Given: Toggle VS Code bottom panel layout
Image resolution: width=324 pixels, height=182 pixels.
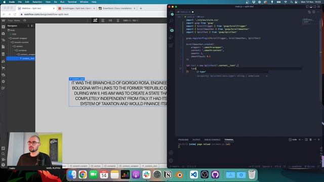Looking at the screenshot, I should (311, 7).
